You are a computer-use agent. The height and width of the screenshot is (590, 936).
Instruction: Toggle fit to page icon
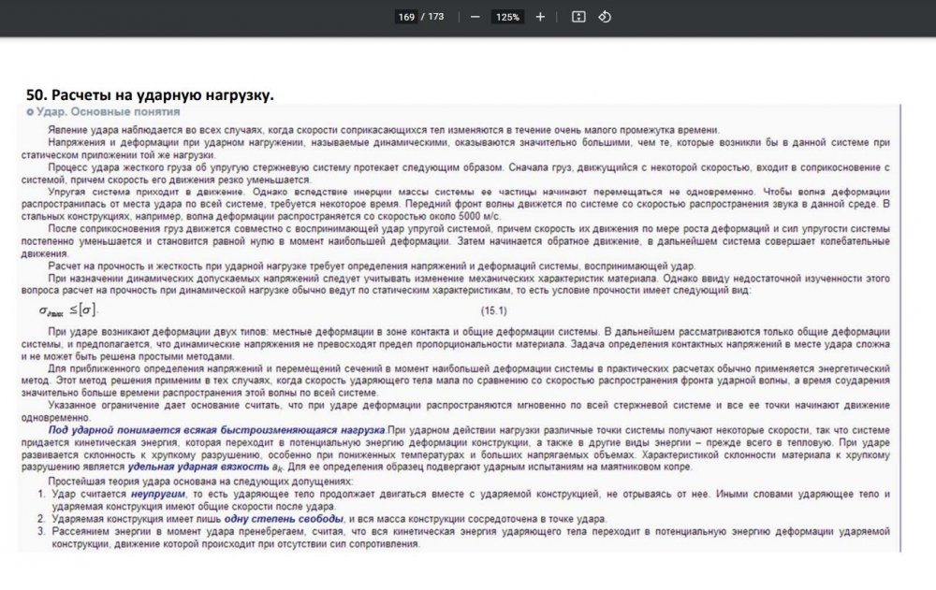[x=578, y=17]
